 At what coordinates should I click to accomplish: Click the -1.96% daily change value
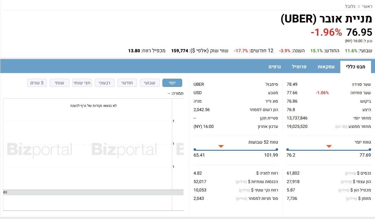tap(326, 32)
